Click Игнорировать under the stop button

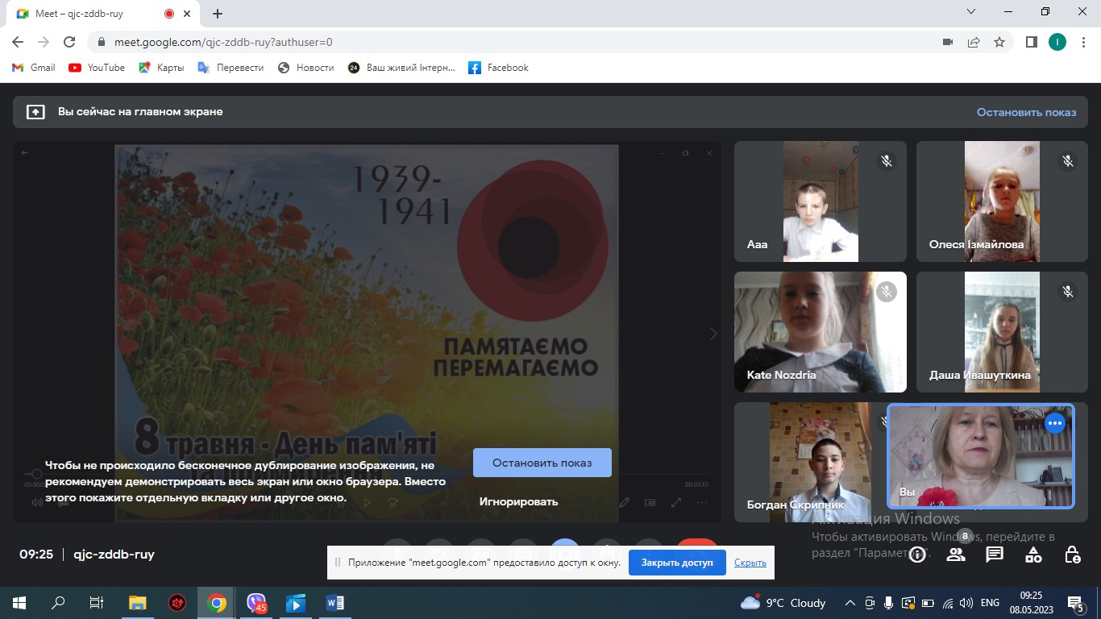click(x=518, y=501)
